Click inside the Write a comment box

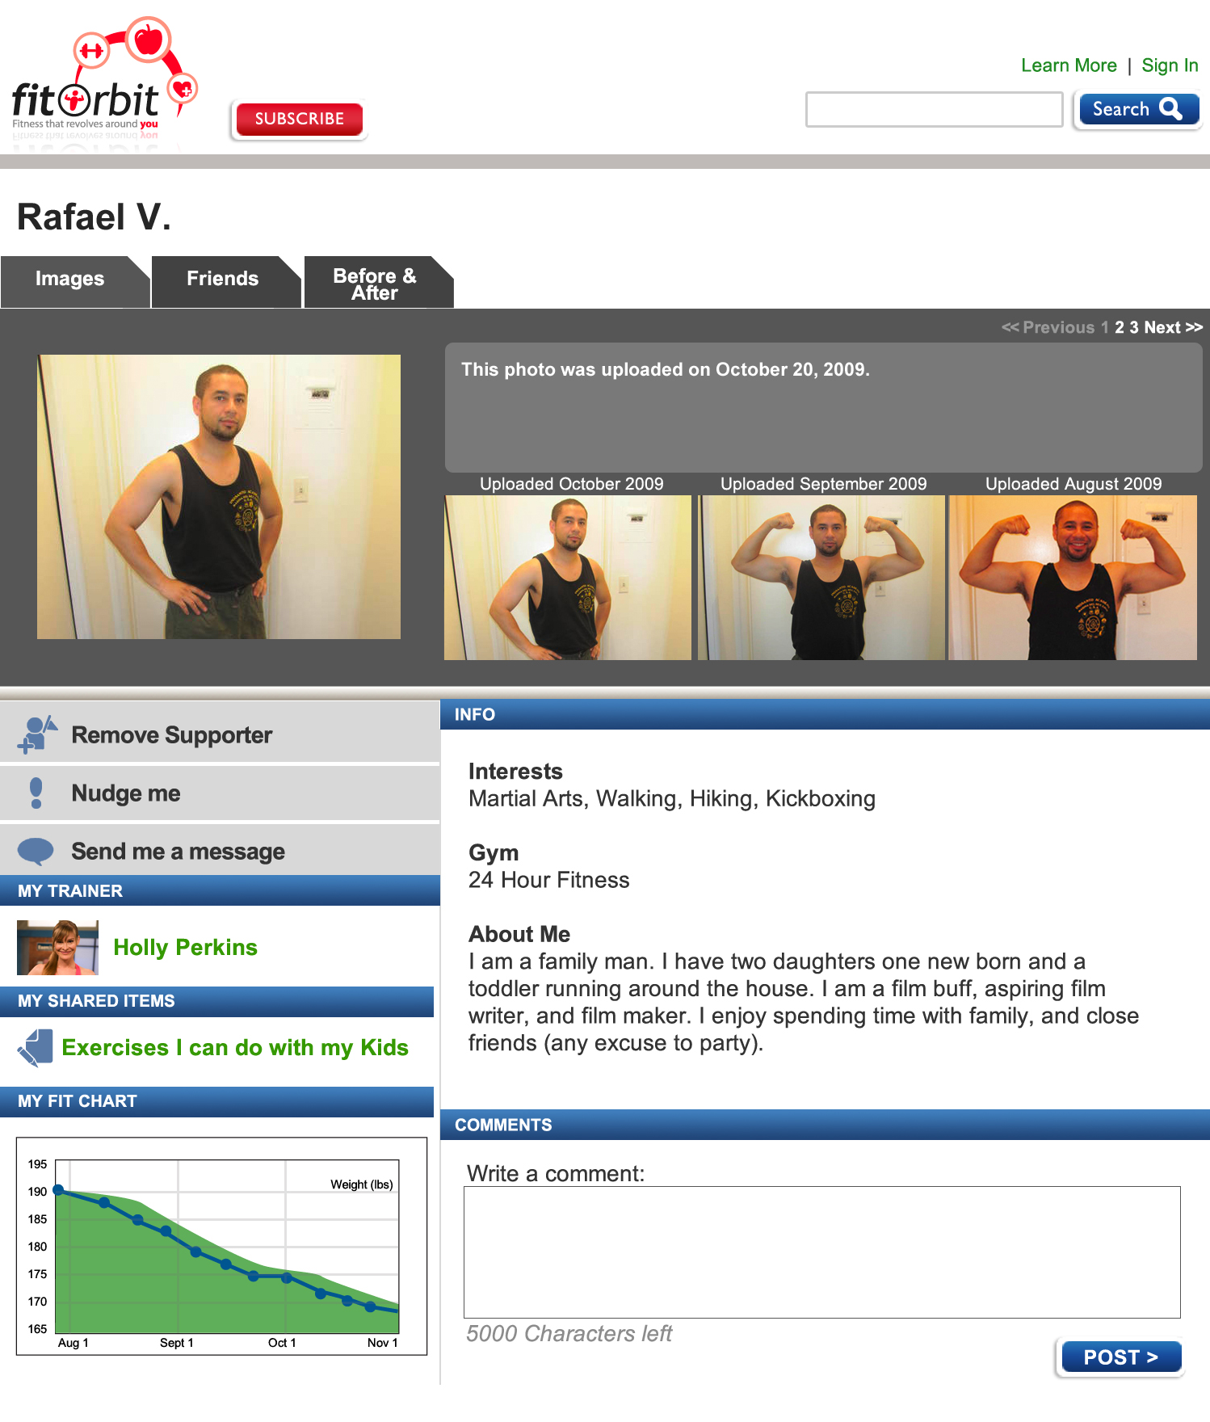821,1252
